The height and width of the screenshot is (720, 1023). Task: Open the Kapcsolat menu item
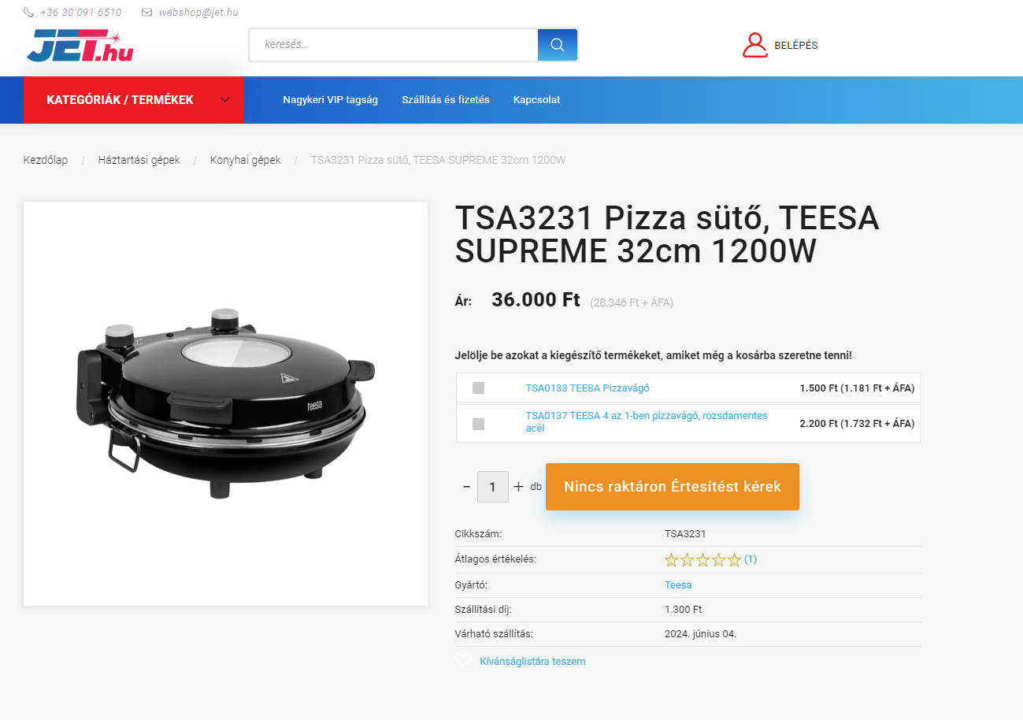537,100
